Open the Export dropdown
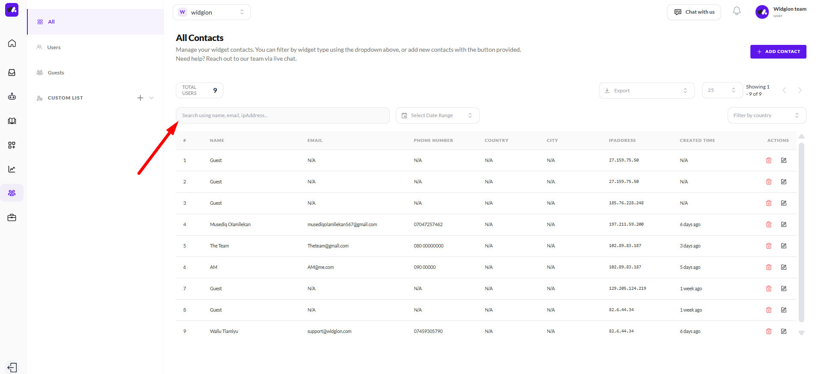Viewport: 818px width, 374px height. click(x=646, y=91)
